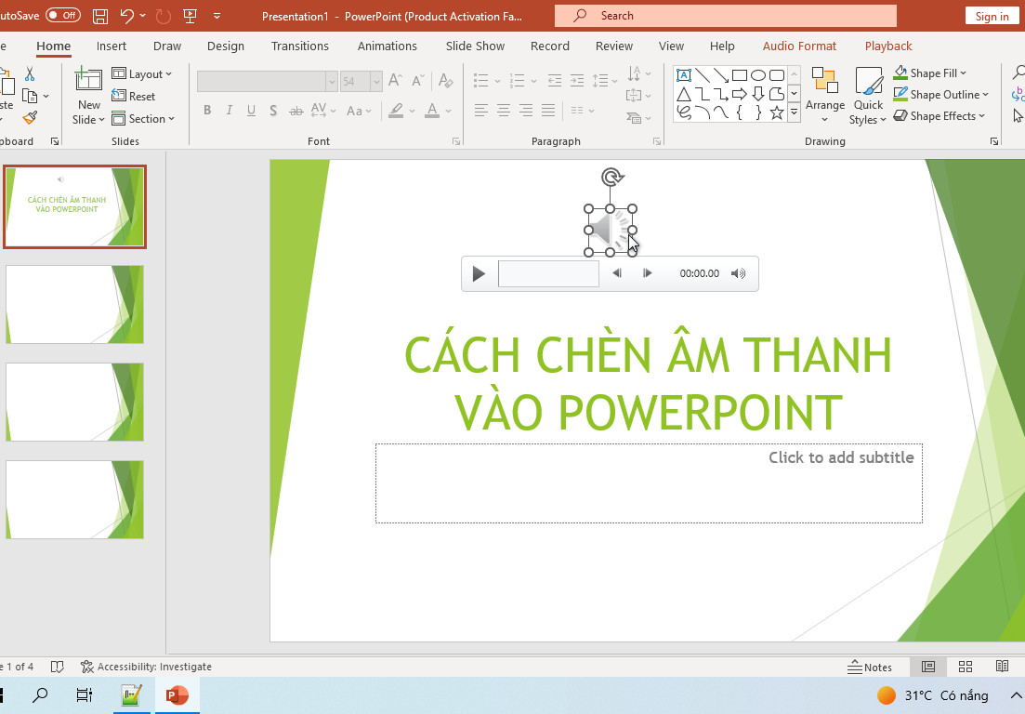Toggle Underline formatting
1025x714 pixels.
(x=251, y=111)
